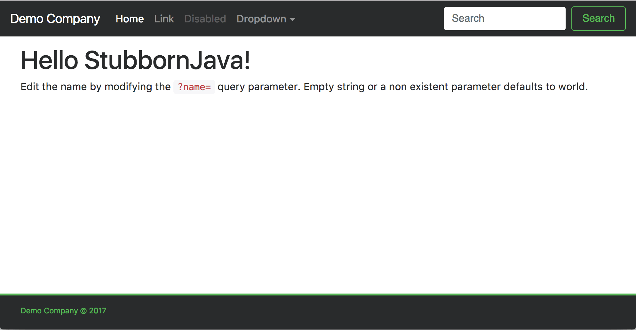Image resolution: width=636 pixels, height=330 pixels.
Task: Select the red ?name= code snippet
Action: [194, 87]
